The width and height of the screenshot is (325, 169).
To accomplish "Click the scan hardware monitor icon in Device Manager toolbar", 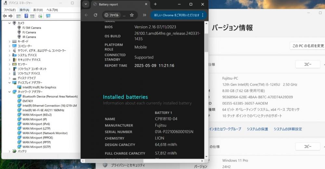I will coord(48,16).
